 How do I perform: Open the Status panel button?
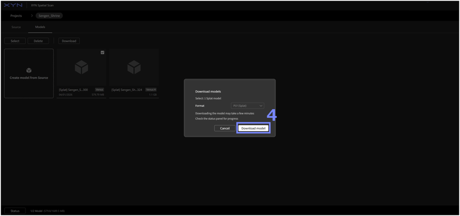pyautogui.click(x=15, y=211)
